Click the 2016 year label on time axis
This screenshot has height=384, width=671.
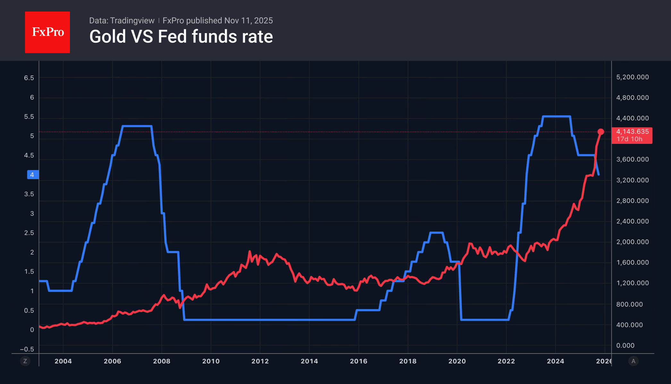click(359, 361)
